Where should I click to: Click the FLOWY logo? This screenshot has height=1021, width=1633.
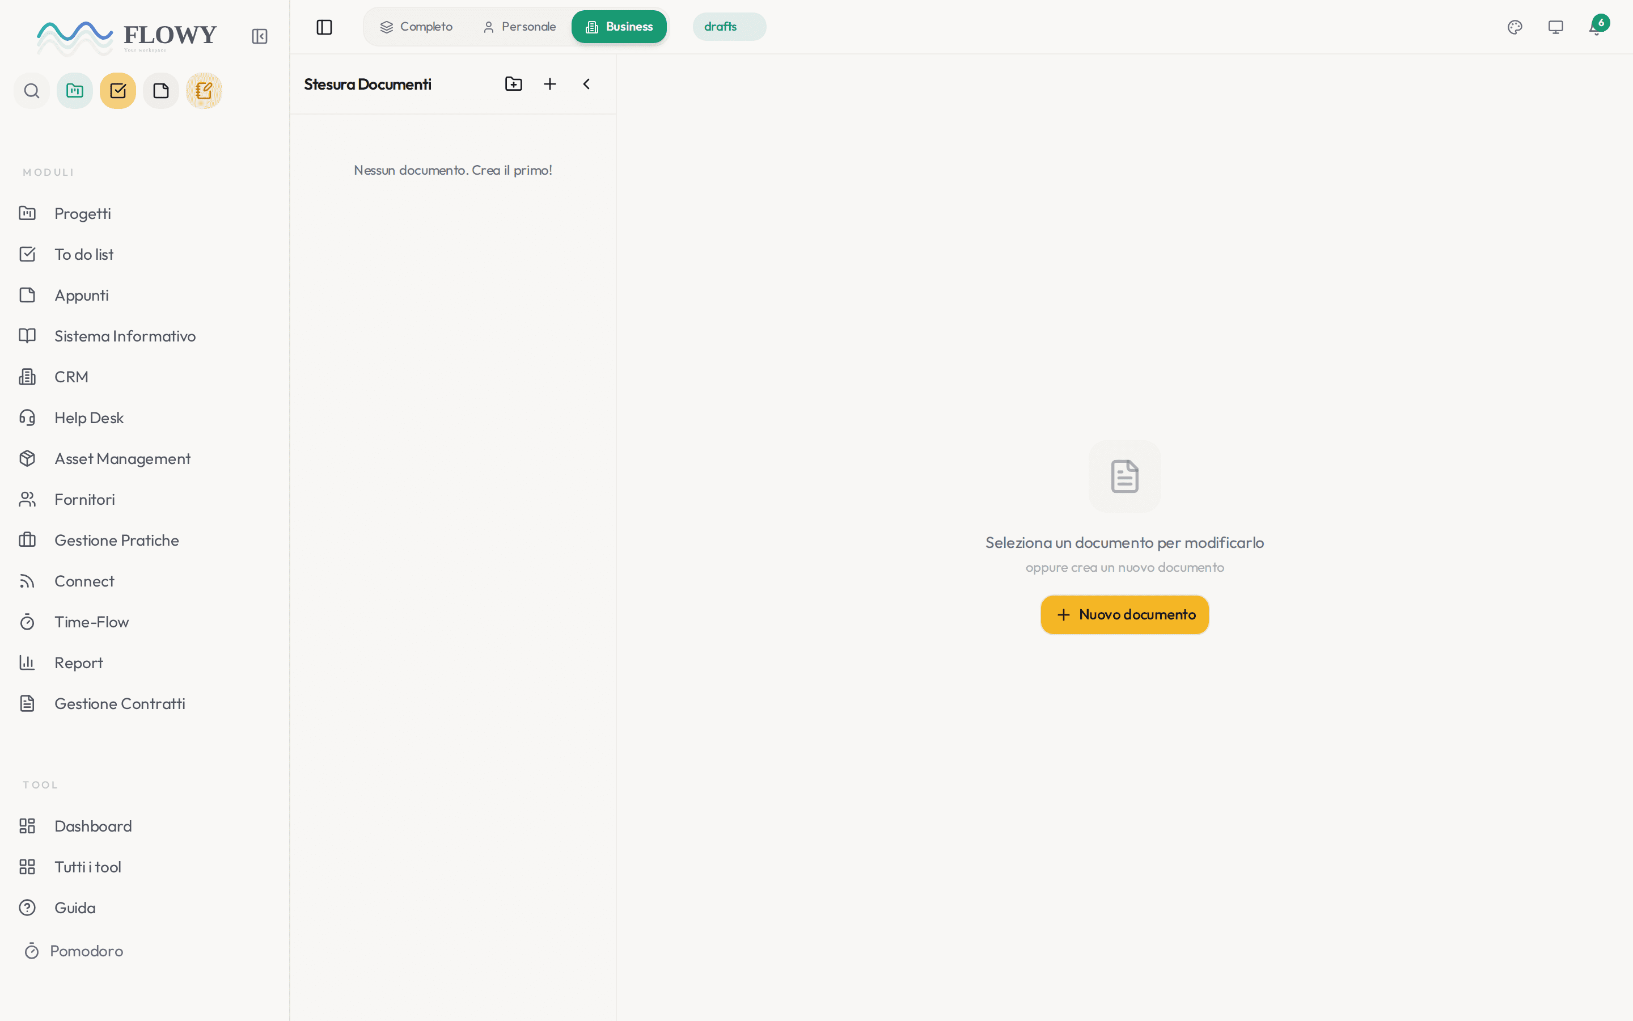[x=127, y=37]
